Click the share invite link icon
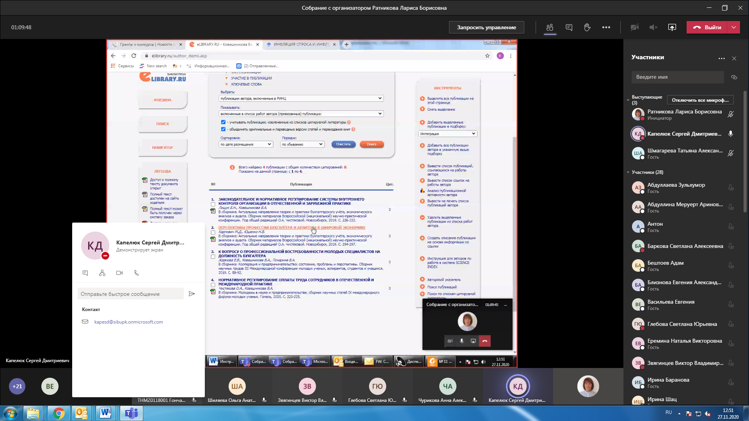749x421 pixels. (734, 77)
